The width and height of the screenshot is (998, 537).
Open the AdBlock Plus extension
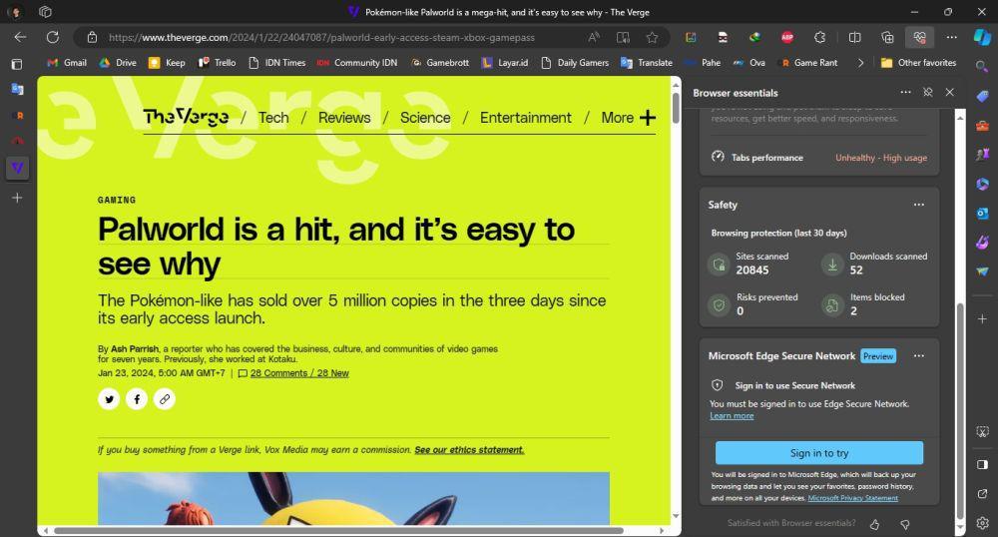(786, 38)
